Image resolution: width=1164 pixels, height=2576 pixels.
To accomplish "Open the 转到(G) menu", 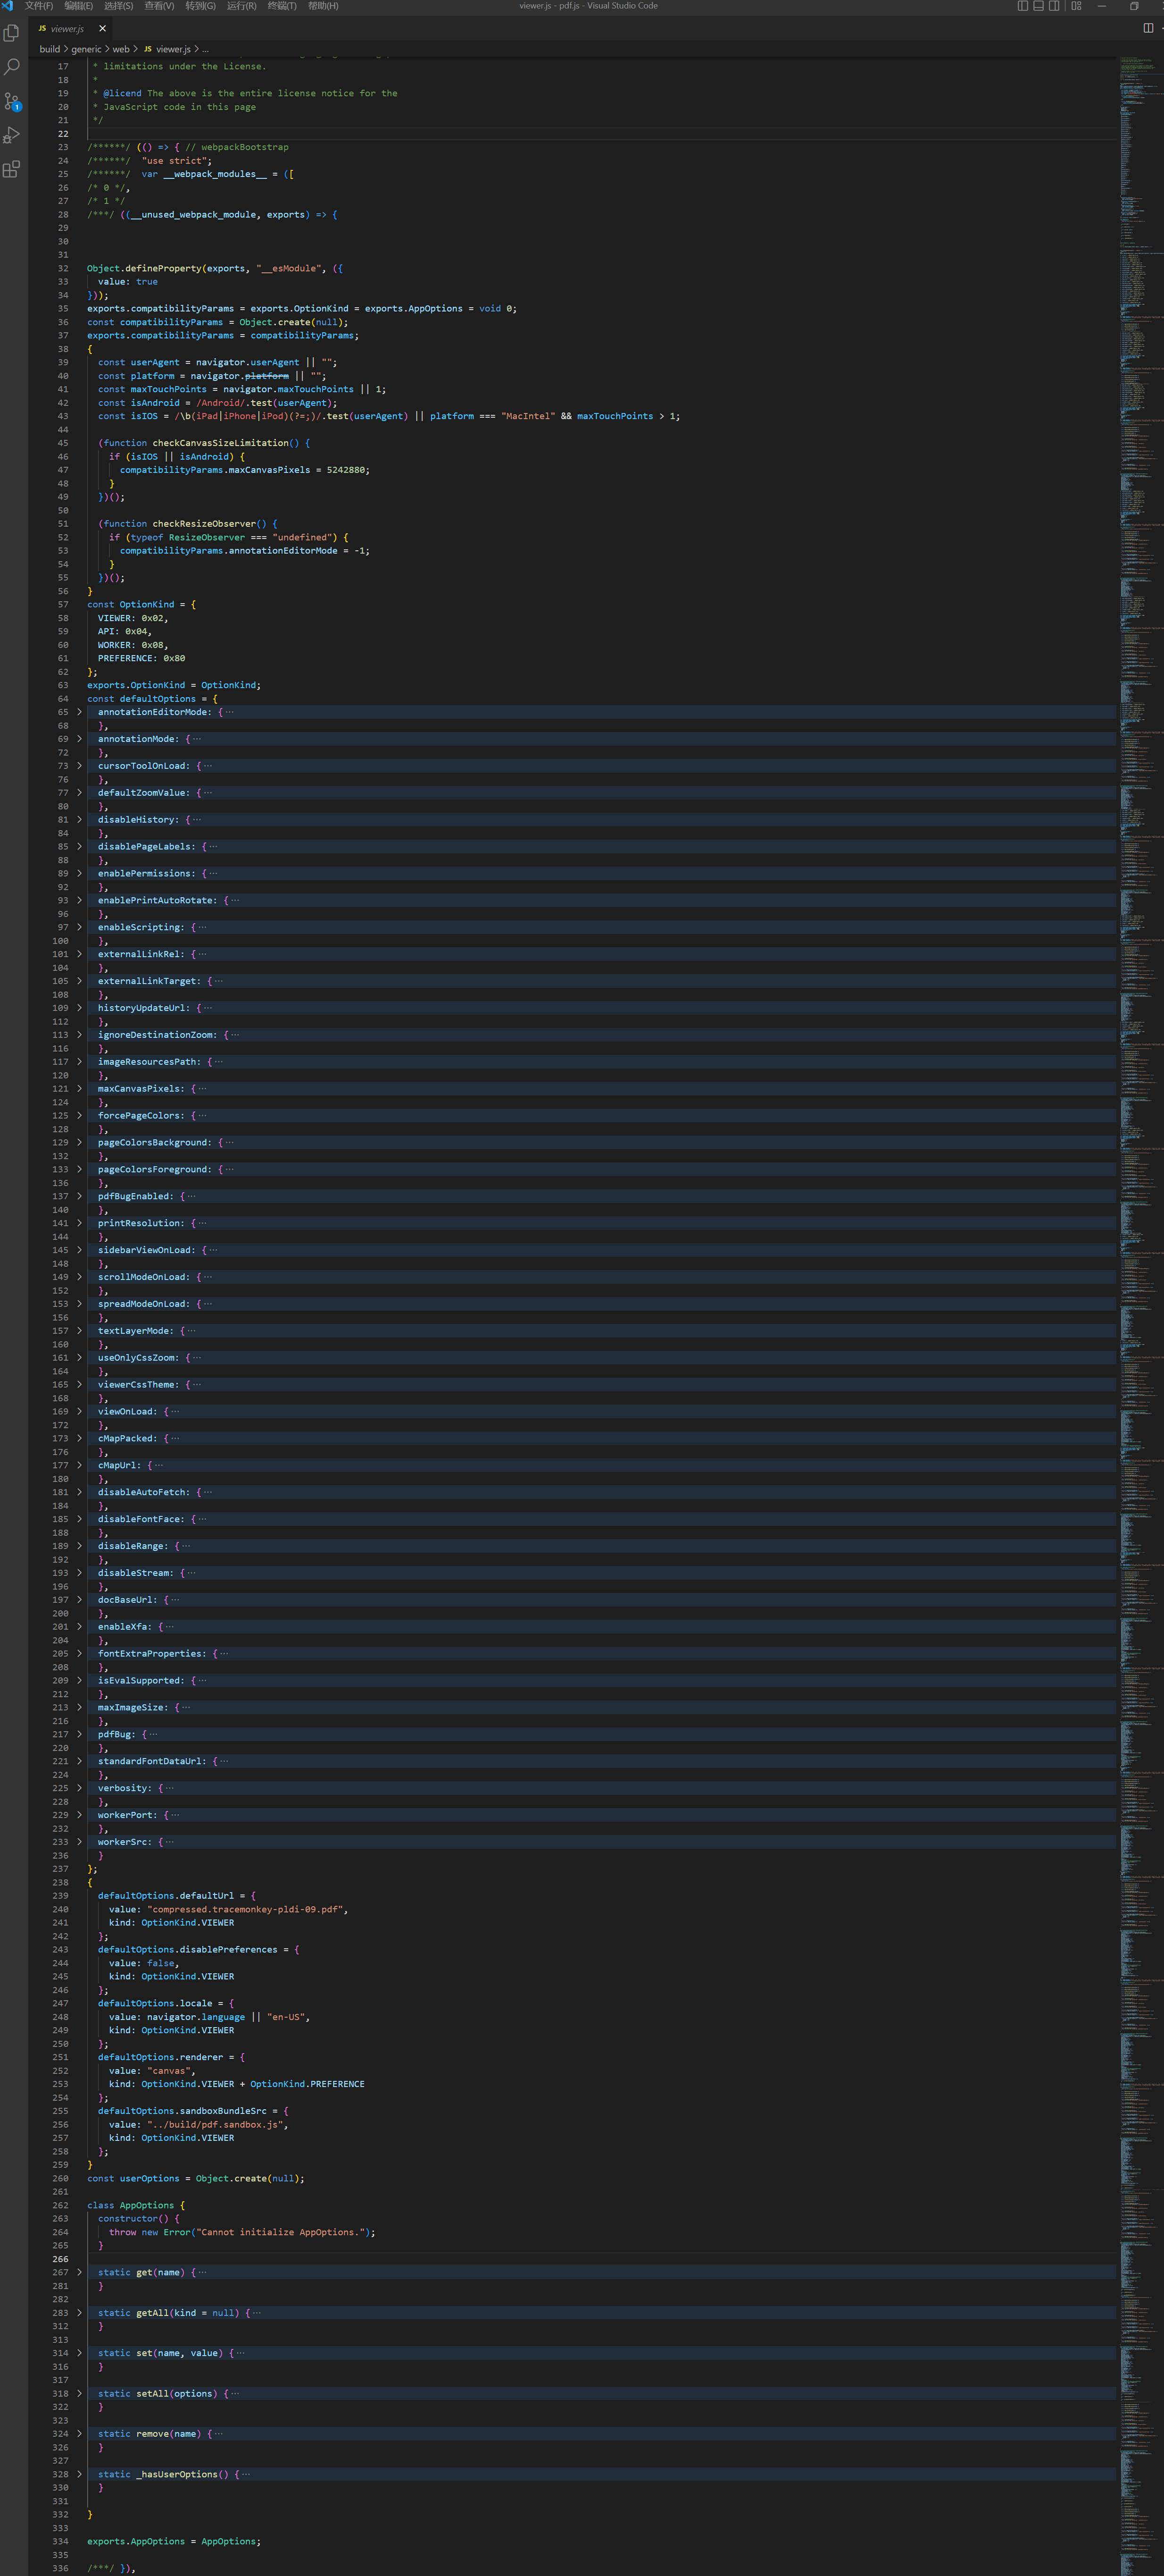I will click(x=200, y=6).
